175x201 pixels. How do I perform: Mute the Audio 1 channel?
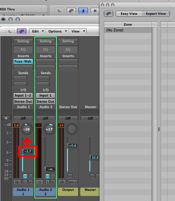tap(25, 176)
